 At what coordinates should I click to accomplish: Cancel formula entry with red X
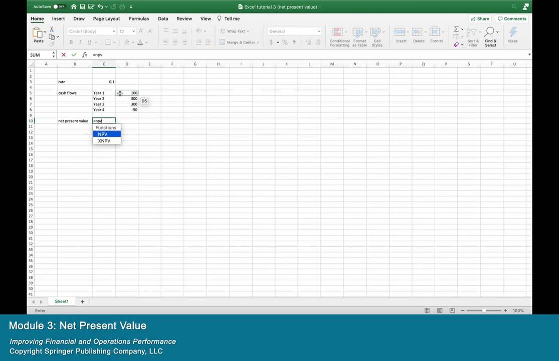point(64,55)
